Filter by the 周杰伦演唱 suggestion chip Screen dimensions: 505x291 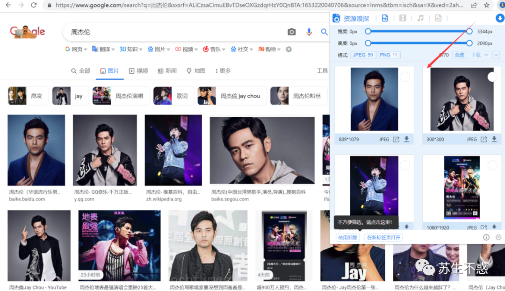[x=121, y=96]
